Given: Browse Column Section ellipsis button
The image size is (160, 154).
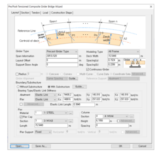Looking at the screenshot, I should click(x=132, y=116).
